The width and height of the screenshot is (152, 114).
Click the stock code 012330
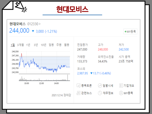point(33,24)
